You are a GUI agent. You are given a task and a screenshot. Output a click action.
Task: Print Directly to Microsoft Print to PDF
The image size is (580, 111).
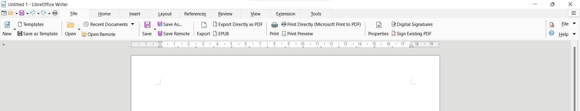click(321, 24)
